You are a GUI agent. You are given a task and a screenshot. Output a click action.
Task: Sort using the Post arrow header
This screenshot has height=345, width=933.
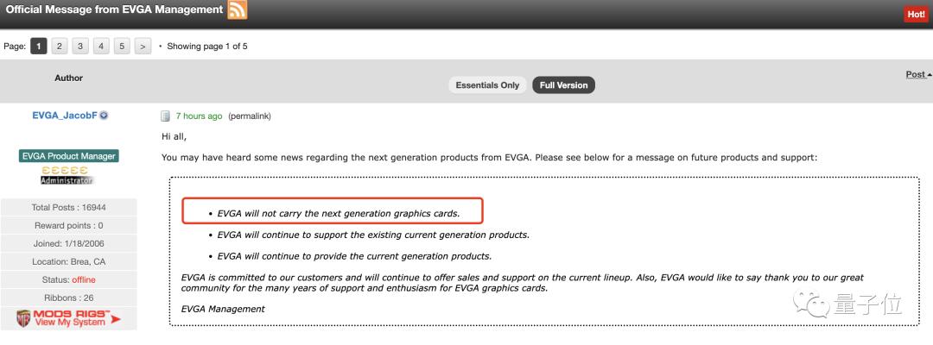(917, 74)
